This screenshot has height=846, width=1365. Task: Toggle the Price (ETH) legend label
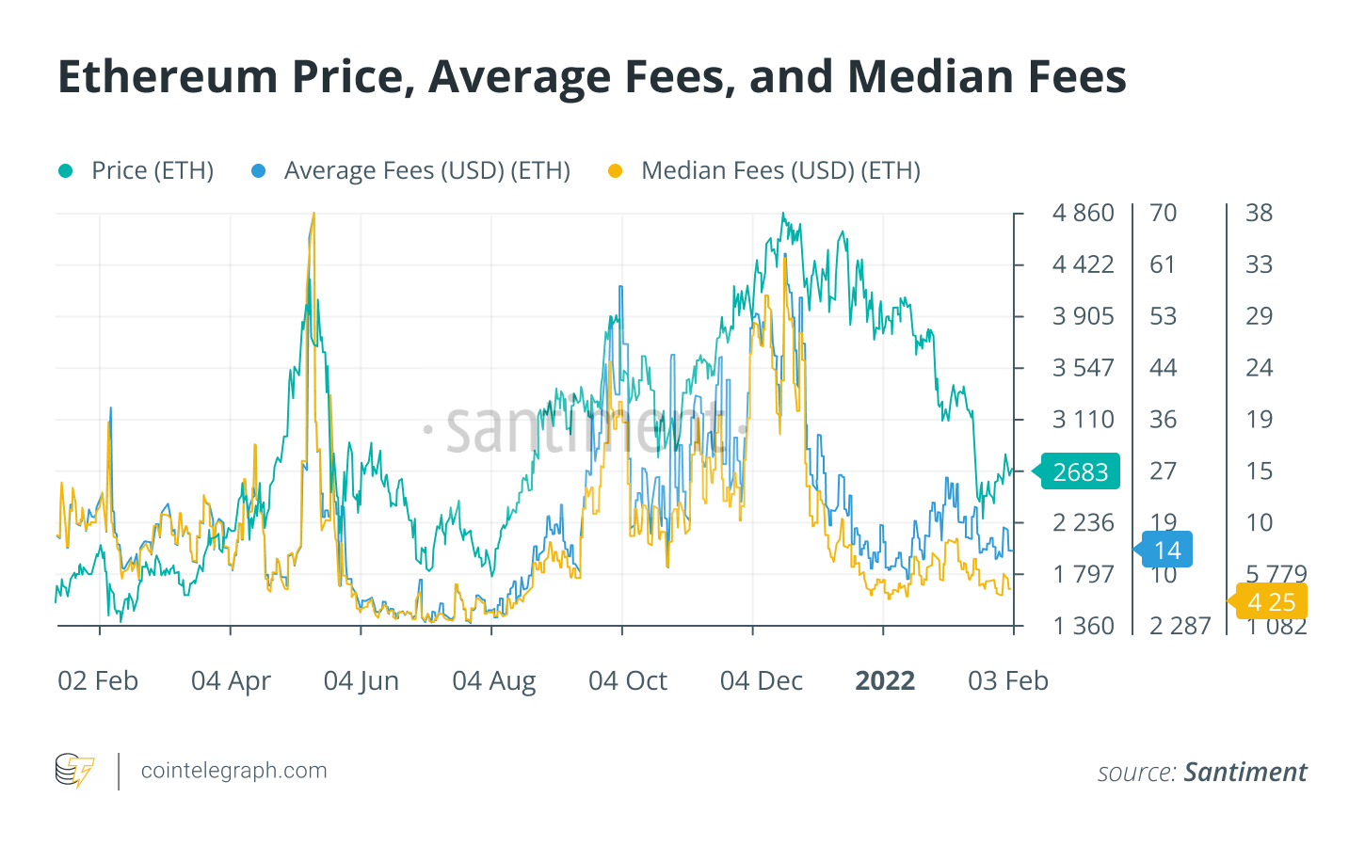click(x=153, y=171)
